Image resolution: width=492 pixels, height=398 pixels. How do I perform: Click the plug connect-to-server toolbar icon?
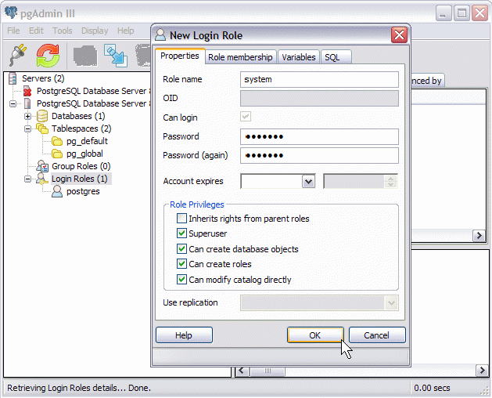click(17, 56)
